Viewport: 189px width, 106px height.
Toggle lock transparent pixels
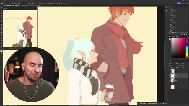click(171, 67)
